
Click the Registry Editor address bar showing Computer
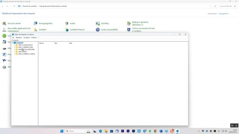click(x=100, y=40)
